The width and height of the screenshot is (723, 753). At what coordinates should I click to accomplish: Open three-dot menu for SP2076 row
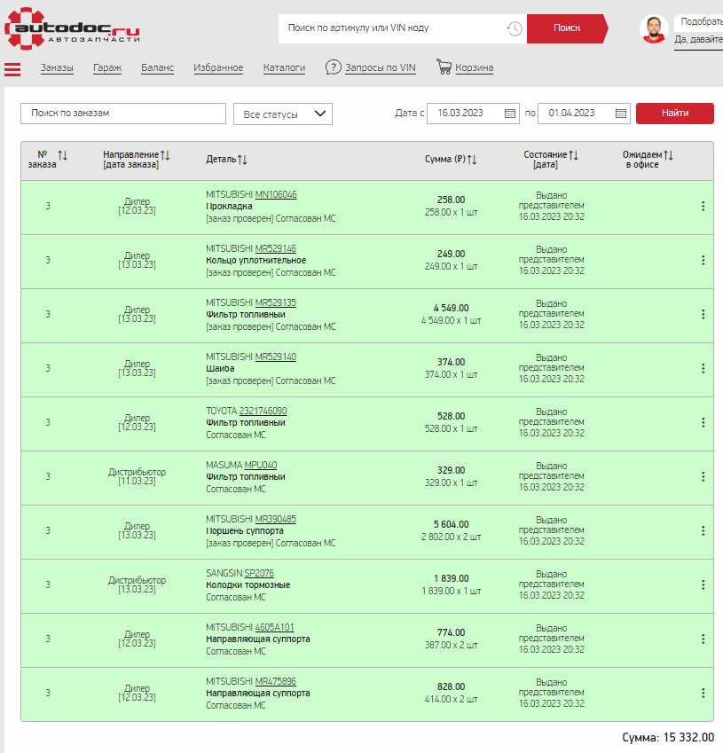tap(703, 584)
